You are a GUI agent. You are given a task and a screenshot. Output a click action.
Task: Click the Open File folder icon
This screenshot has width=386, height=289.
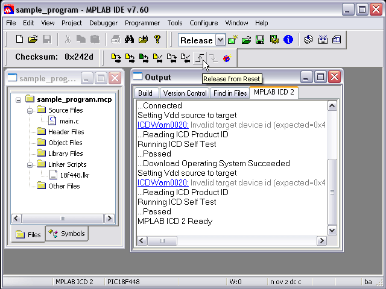33,39
